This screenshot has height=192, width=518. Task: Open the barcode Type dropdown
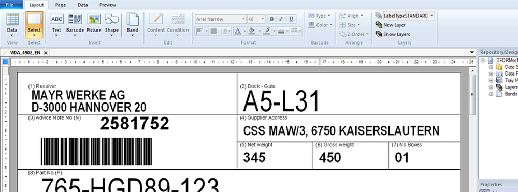pyautogui.click(x=320, y=16)
